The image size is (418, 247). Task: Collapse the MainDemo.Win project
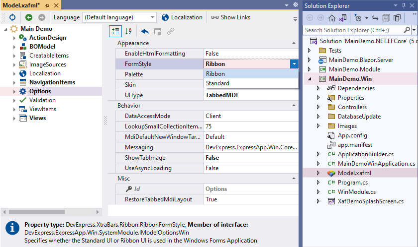pyautogui.click(x=310, y=79)
